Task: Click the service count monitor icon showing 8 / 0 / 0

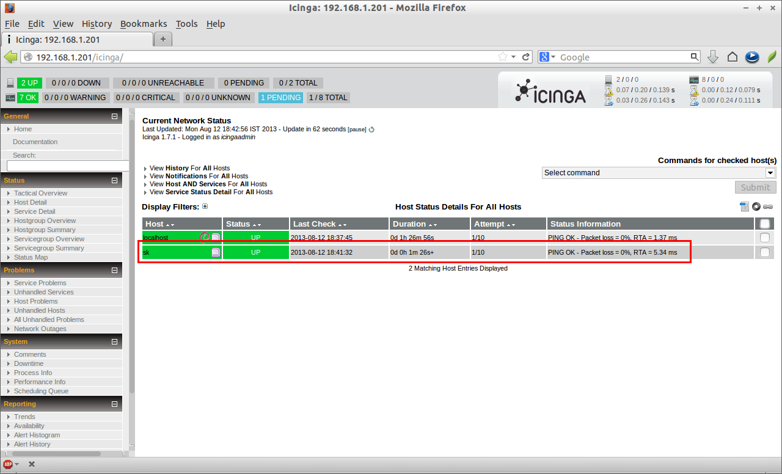Action: click(x=693, y=79)
